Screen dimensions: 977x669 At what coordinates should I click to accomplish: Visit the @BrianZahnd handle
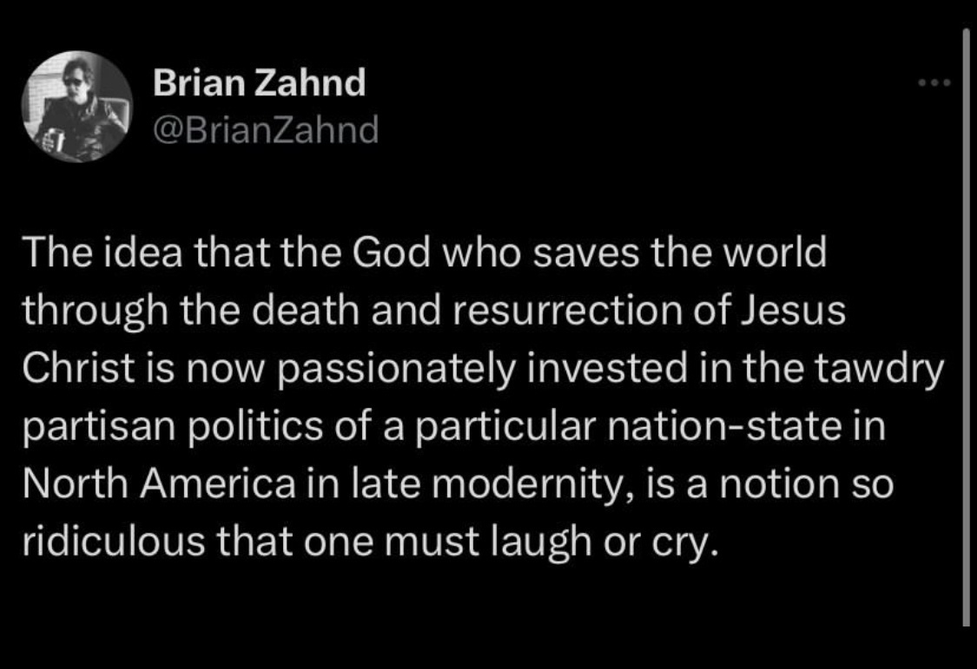pos(266,130)
